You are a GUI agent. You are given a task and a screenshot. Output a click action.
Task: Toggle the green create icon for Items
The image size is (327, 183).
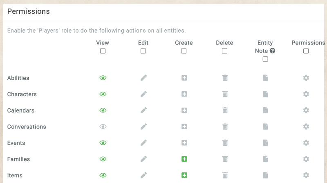pos(184,175)
